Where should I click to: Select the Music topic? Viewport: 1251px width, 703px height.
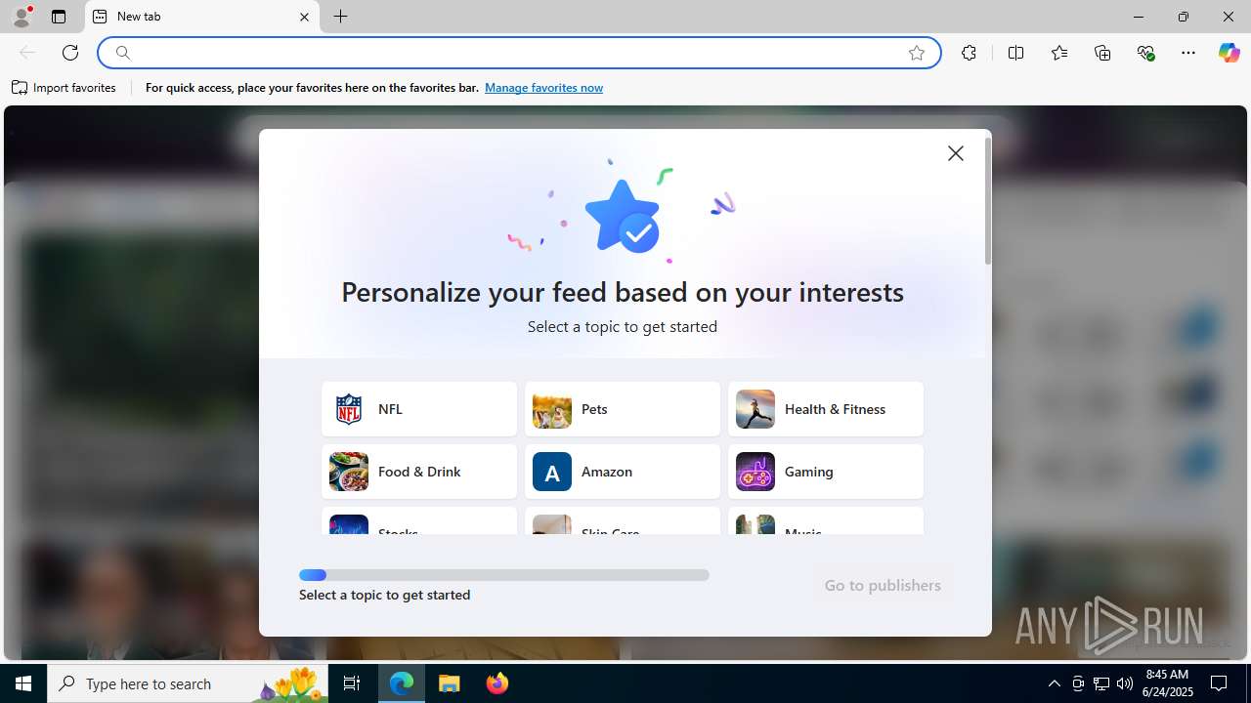point(826,521)
